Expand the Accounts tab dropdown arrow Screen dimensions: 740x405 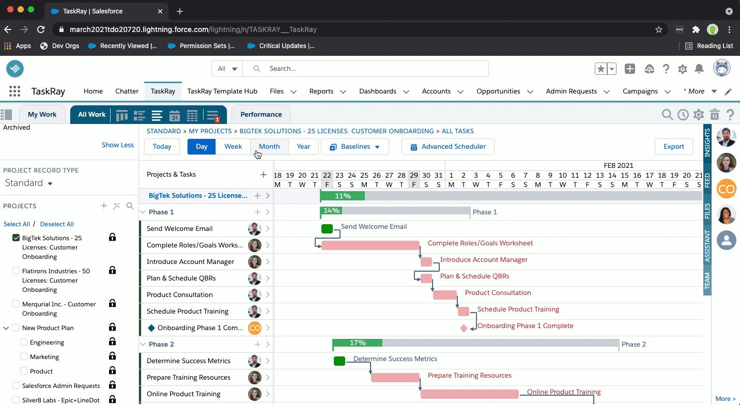coord(460,91)
